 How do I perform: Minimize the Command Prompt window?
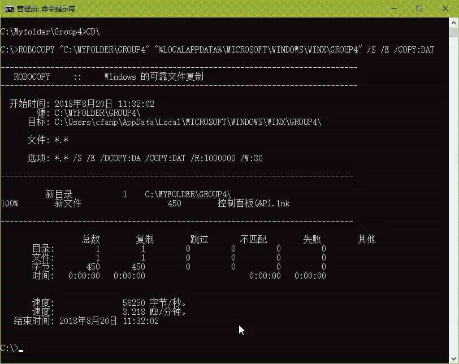point(394,9)
